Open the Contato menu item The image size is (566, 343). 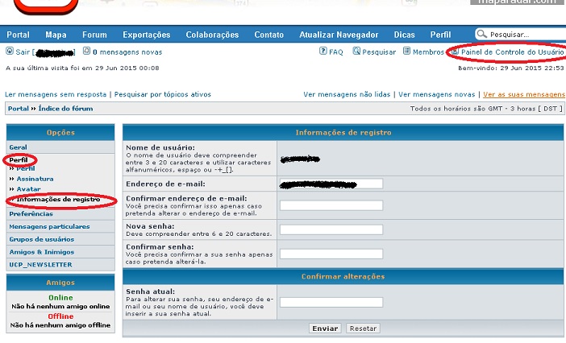269,35
